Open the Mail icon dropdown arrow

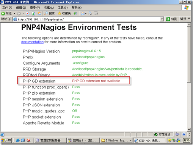(86, 13)
